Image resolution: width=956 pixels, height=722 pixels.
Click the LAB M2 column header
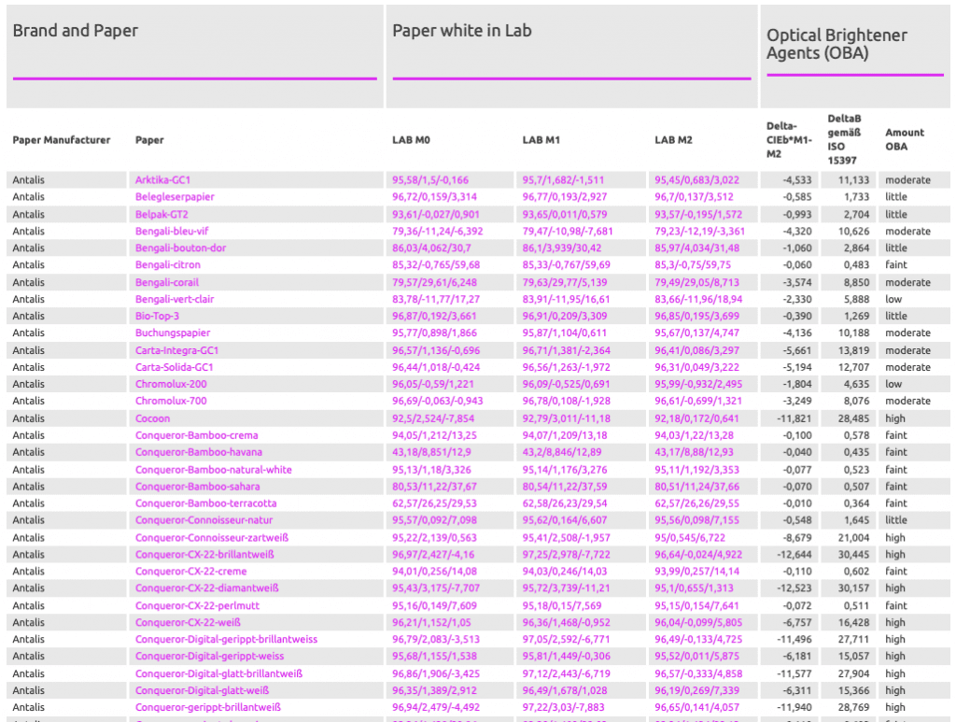(x=674, y=140)
